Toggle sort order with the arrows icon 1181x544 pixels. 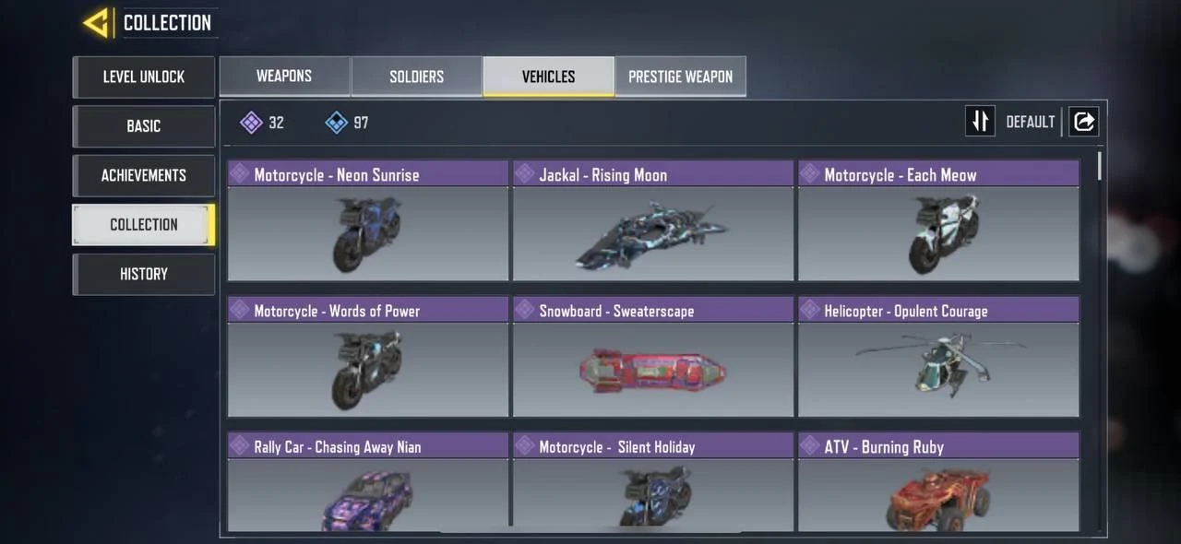(x=980, y=121)
